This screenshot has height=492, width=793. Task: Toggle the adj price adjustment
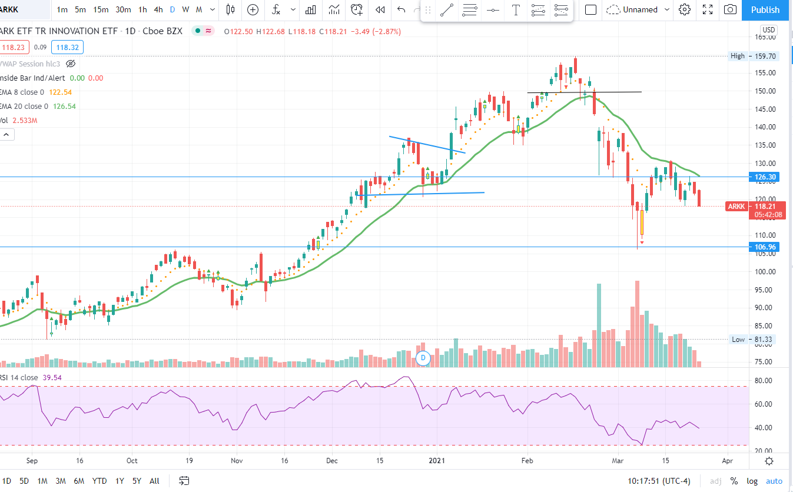click(x=716, y=481)
